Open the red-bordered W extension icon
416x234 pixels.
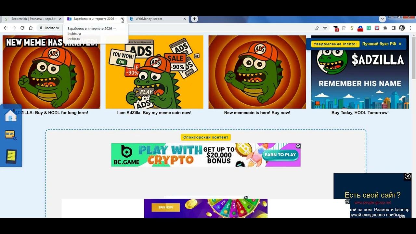377,28
